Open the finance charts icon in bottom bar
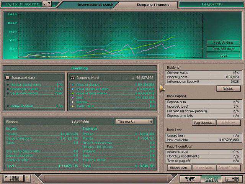245x184 pixels. [211, 179]
